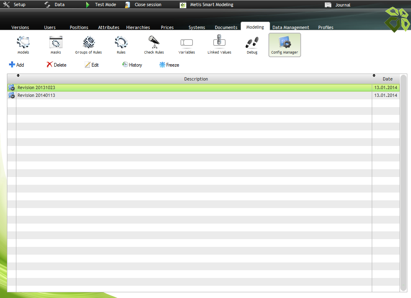Switch to the Prices tab
The image size is (411, 298).
pyautogui.click(x=167, y=27)
